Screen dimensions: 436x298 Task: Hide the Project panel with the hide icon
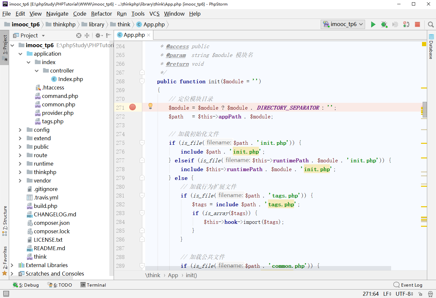pos(109,35)
